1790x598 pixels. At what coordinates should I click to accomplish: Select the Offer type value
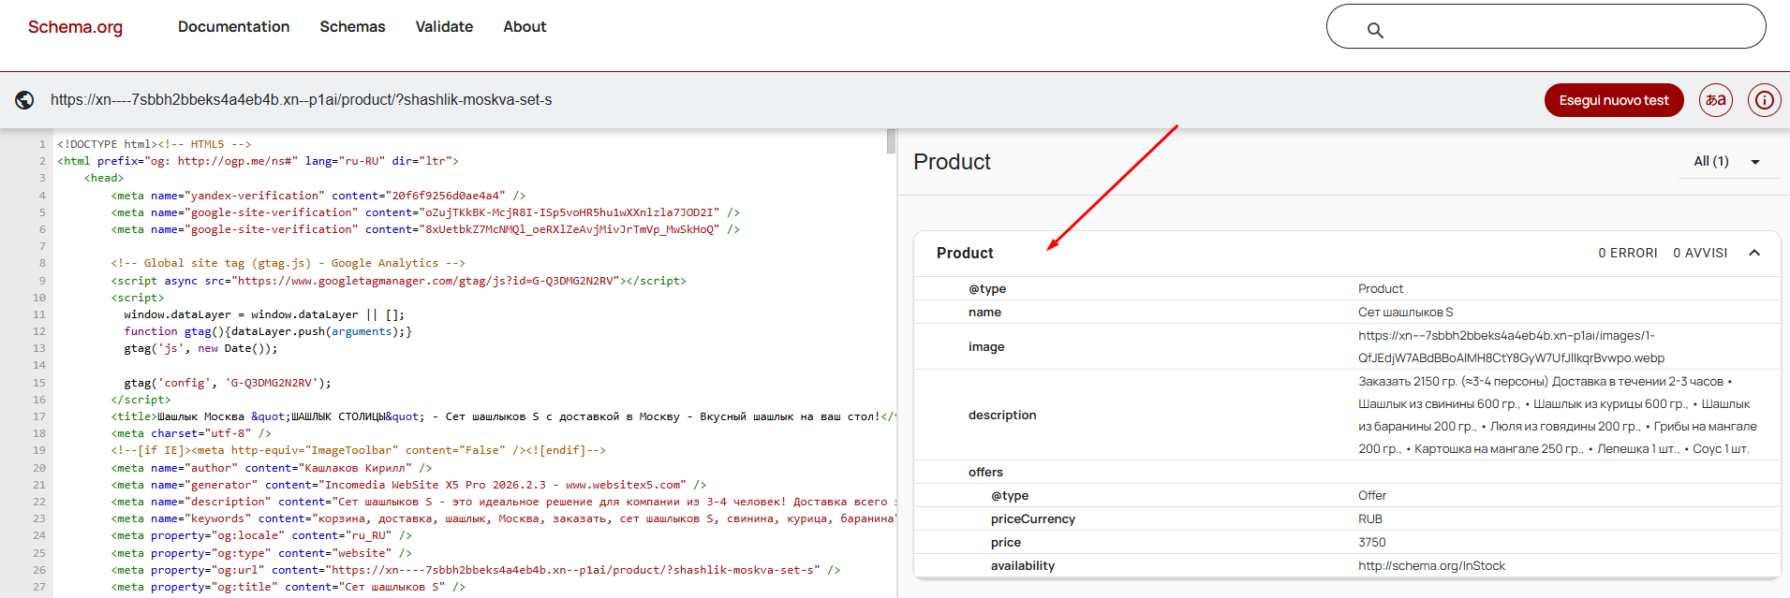pyautogui.click(x=1372, y=495)
